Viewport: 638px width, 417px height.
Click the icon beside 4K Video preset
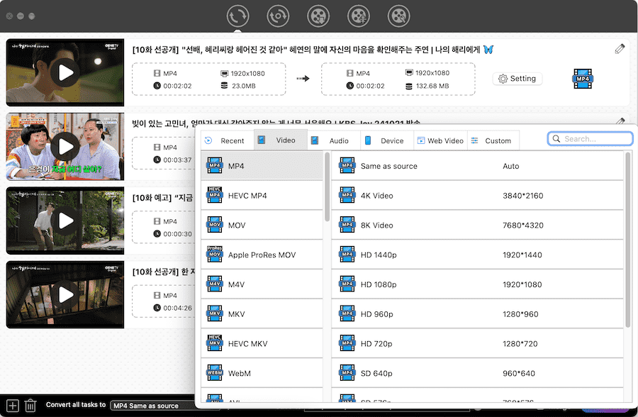click(347, 195)
